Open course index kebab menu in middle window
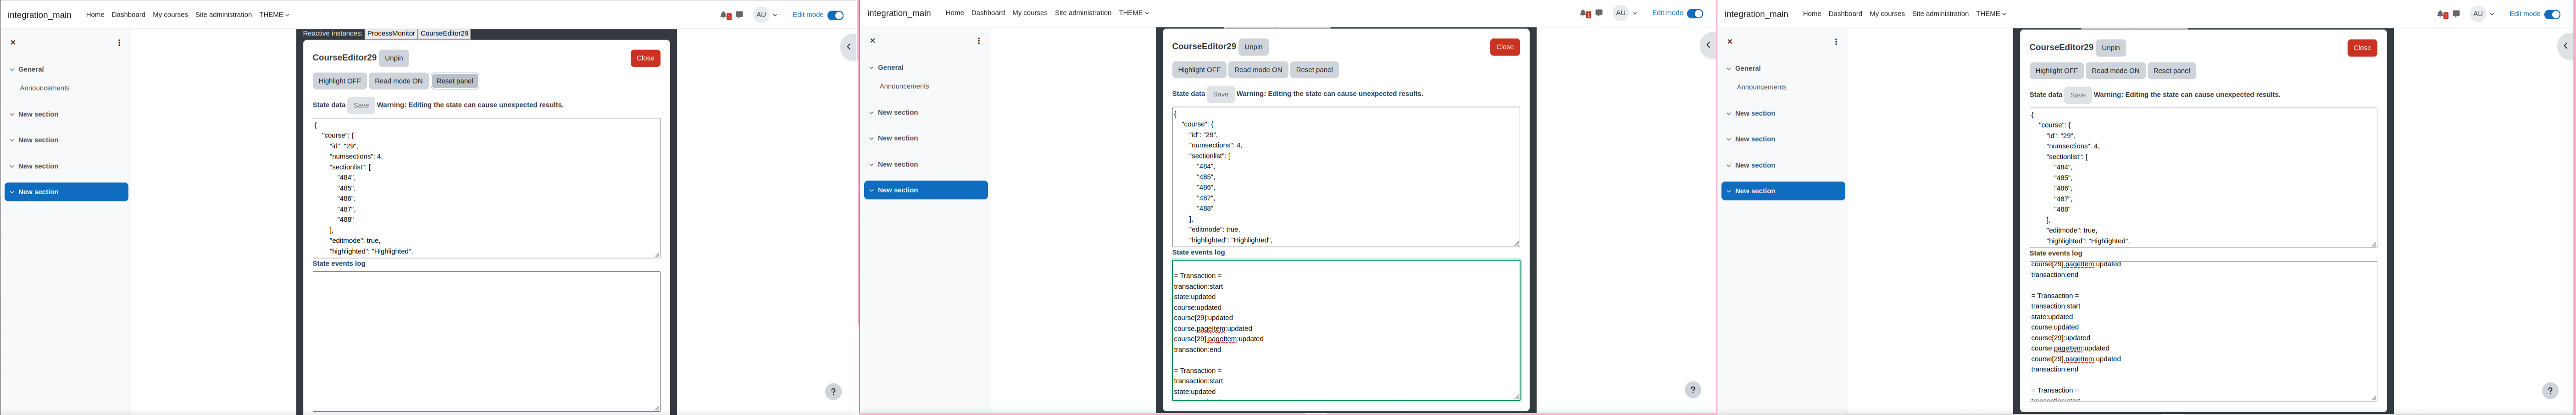 click(979, 41)
